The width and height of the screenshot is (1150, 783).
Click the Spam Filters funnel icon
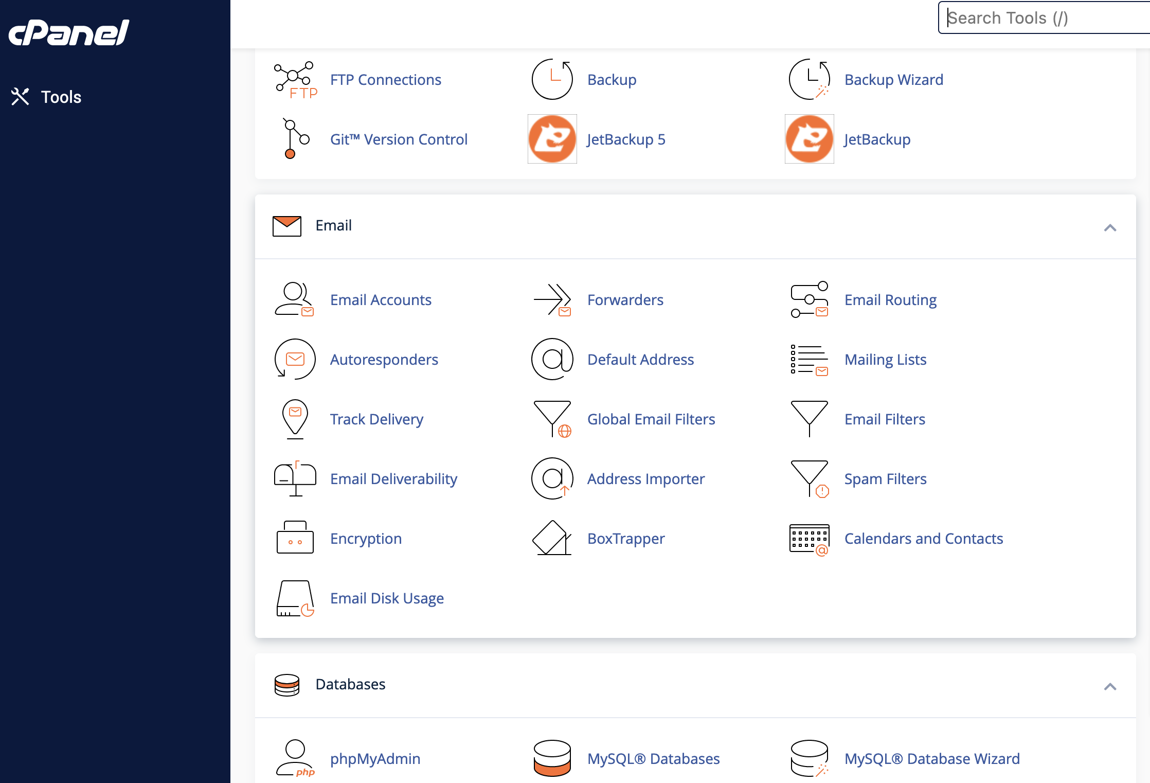pyautogui.click(x=810, y=478)
